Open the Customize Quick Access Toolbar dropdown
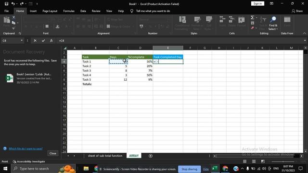Viewport: 308px width, 173px height. click(x=37, y=4)
